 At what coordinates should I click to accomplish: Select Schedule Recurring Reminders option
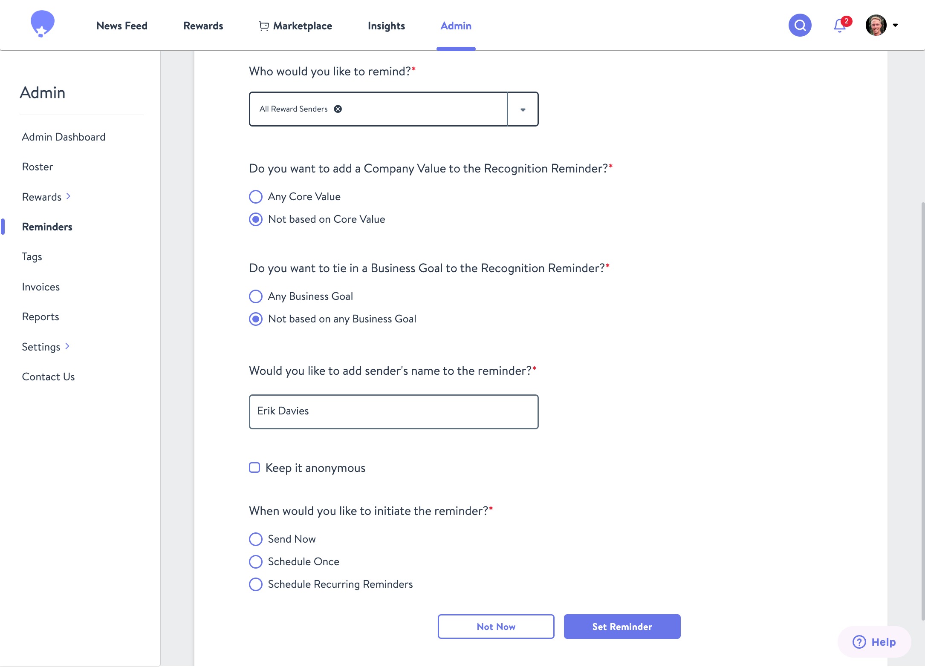tap(256, 584)
